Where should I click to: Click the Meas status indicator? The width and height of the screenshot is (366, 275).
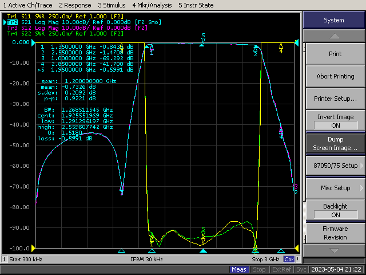(x=239, y=269)
